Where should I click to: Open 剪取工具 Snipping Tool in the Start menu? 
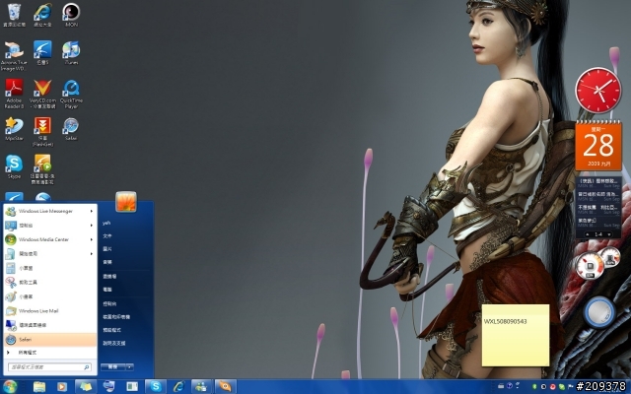pyautogui.click(x=50, y=283)
